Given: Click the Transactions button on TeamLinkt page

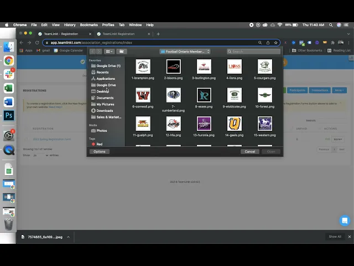Looking at the screenshot, I should (x=320, y=90).
